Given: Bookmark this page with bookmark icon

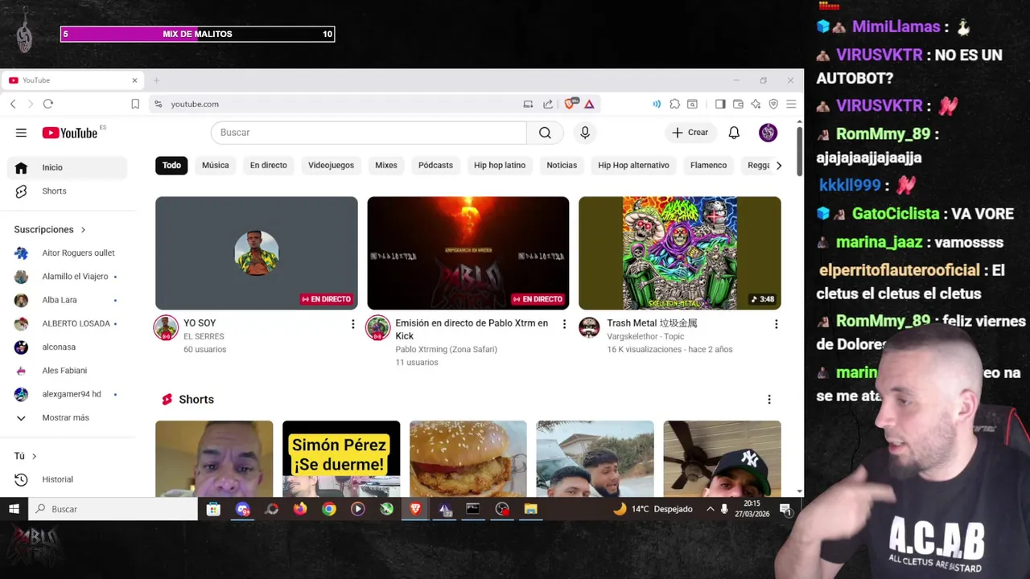Looking at the screenshot, I should coord(135,104).
